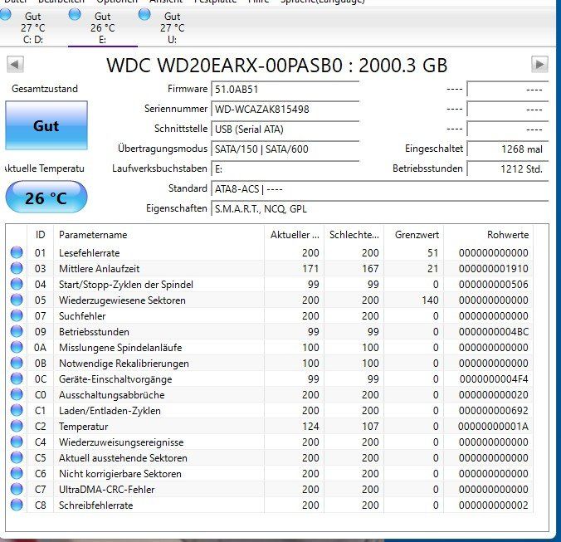Click status icon for Notwendige Rekalibrierungen
This screenshot has height=542, width=561.
[x=17, y=363]
